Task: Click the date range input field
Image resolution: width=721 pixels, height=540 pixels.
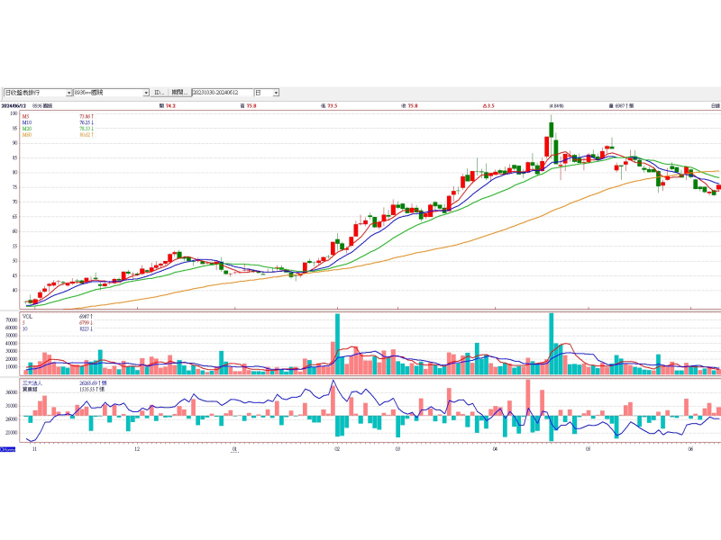Action: [221, 93]
